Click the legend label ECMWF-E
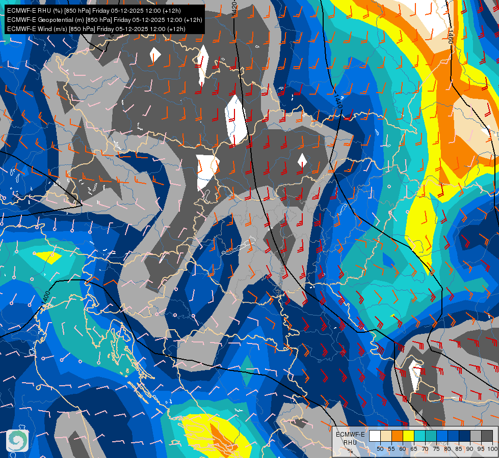This screenshot has height=458, width=499. click(x=350, y=435)
